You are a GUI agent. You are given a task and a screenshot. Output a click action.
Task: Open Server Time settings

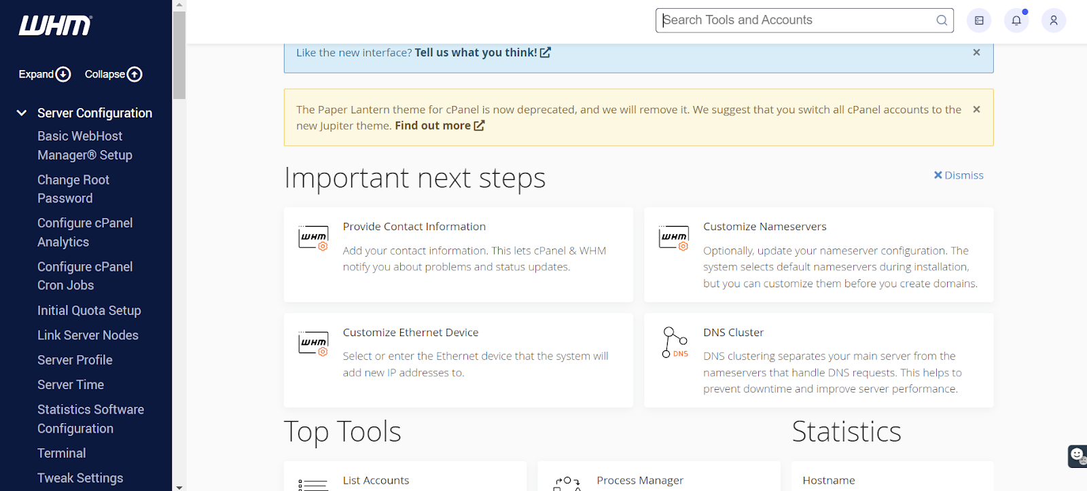[71, 384]
